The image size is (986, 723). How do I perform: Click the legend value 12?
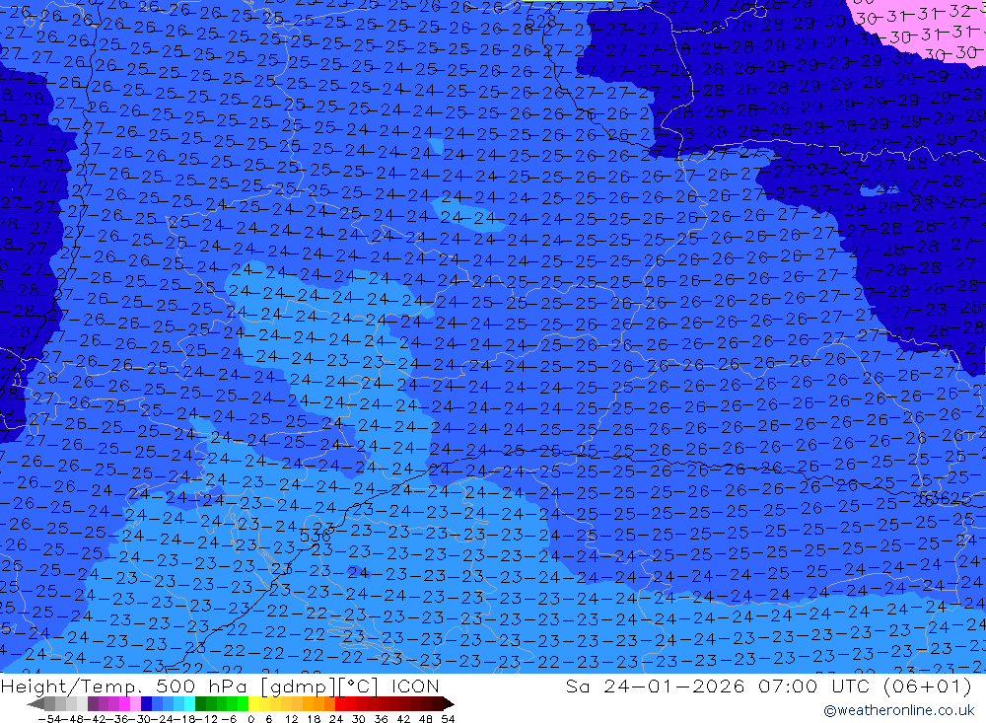coord(292,718)
